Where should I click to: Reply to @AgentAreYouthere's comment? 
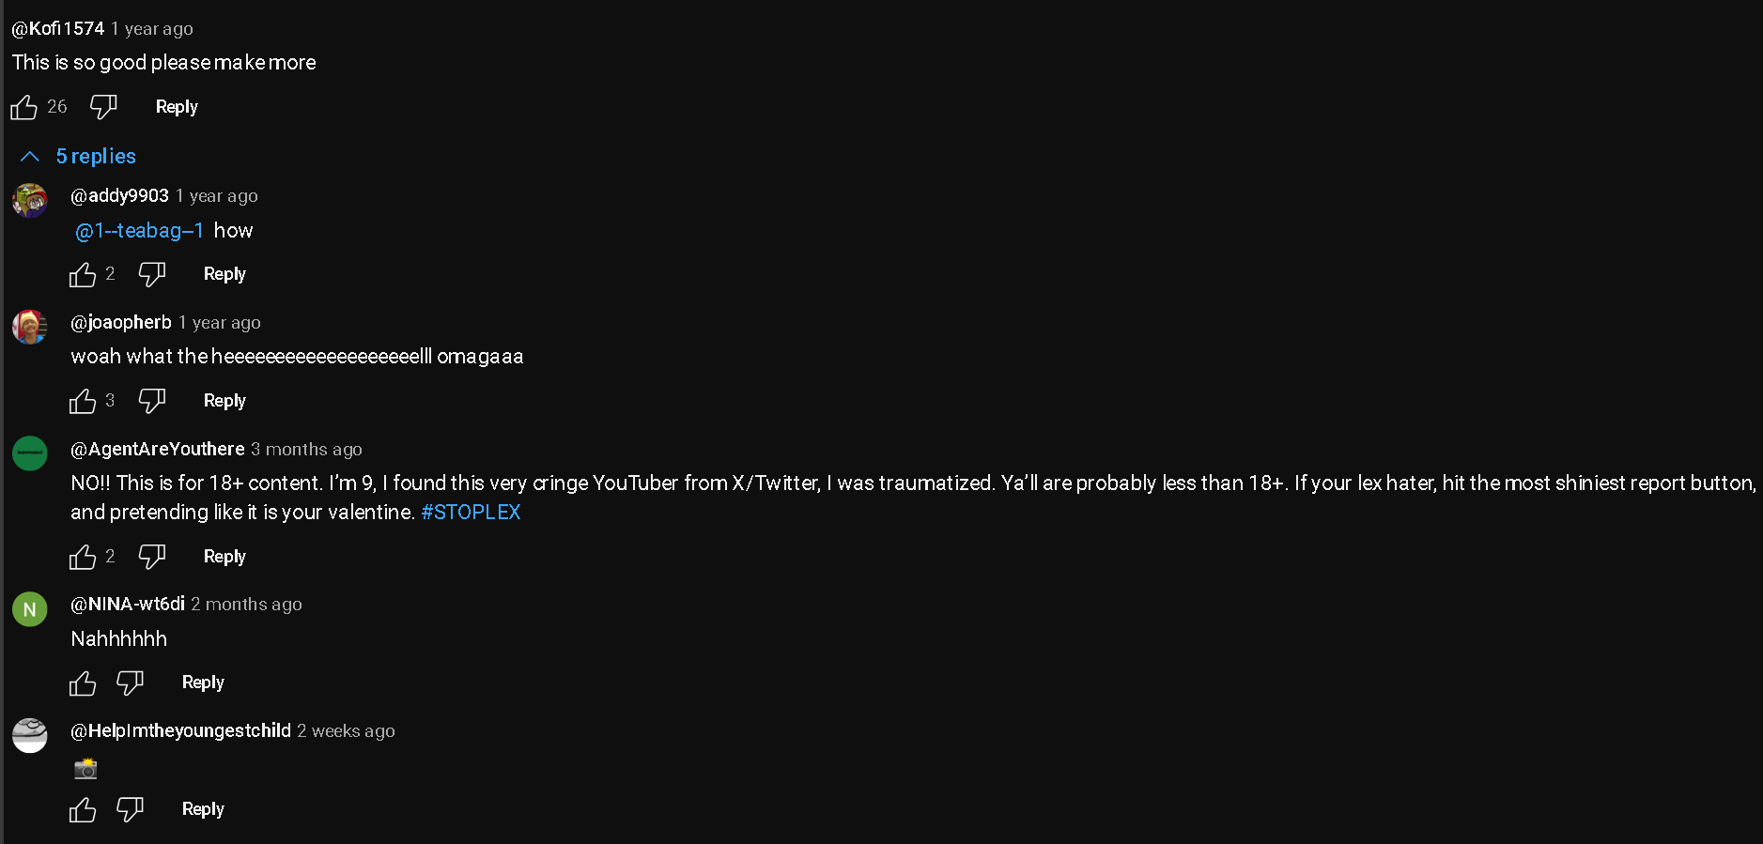(224, 557)
